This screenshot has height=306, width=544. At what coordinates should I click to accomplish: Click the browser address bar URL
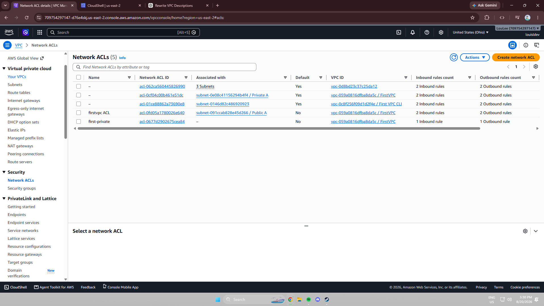pyautogui.click(x=134, y=18)
